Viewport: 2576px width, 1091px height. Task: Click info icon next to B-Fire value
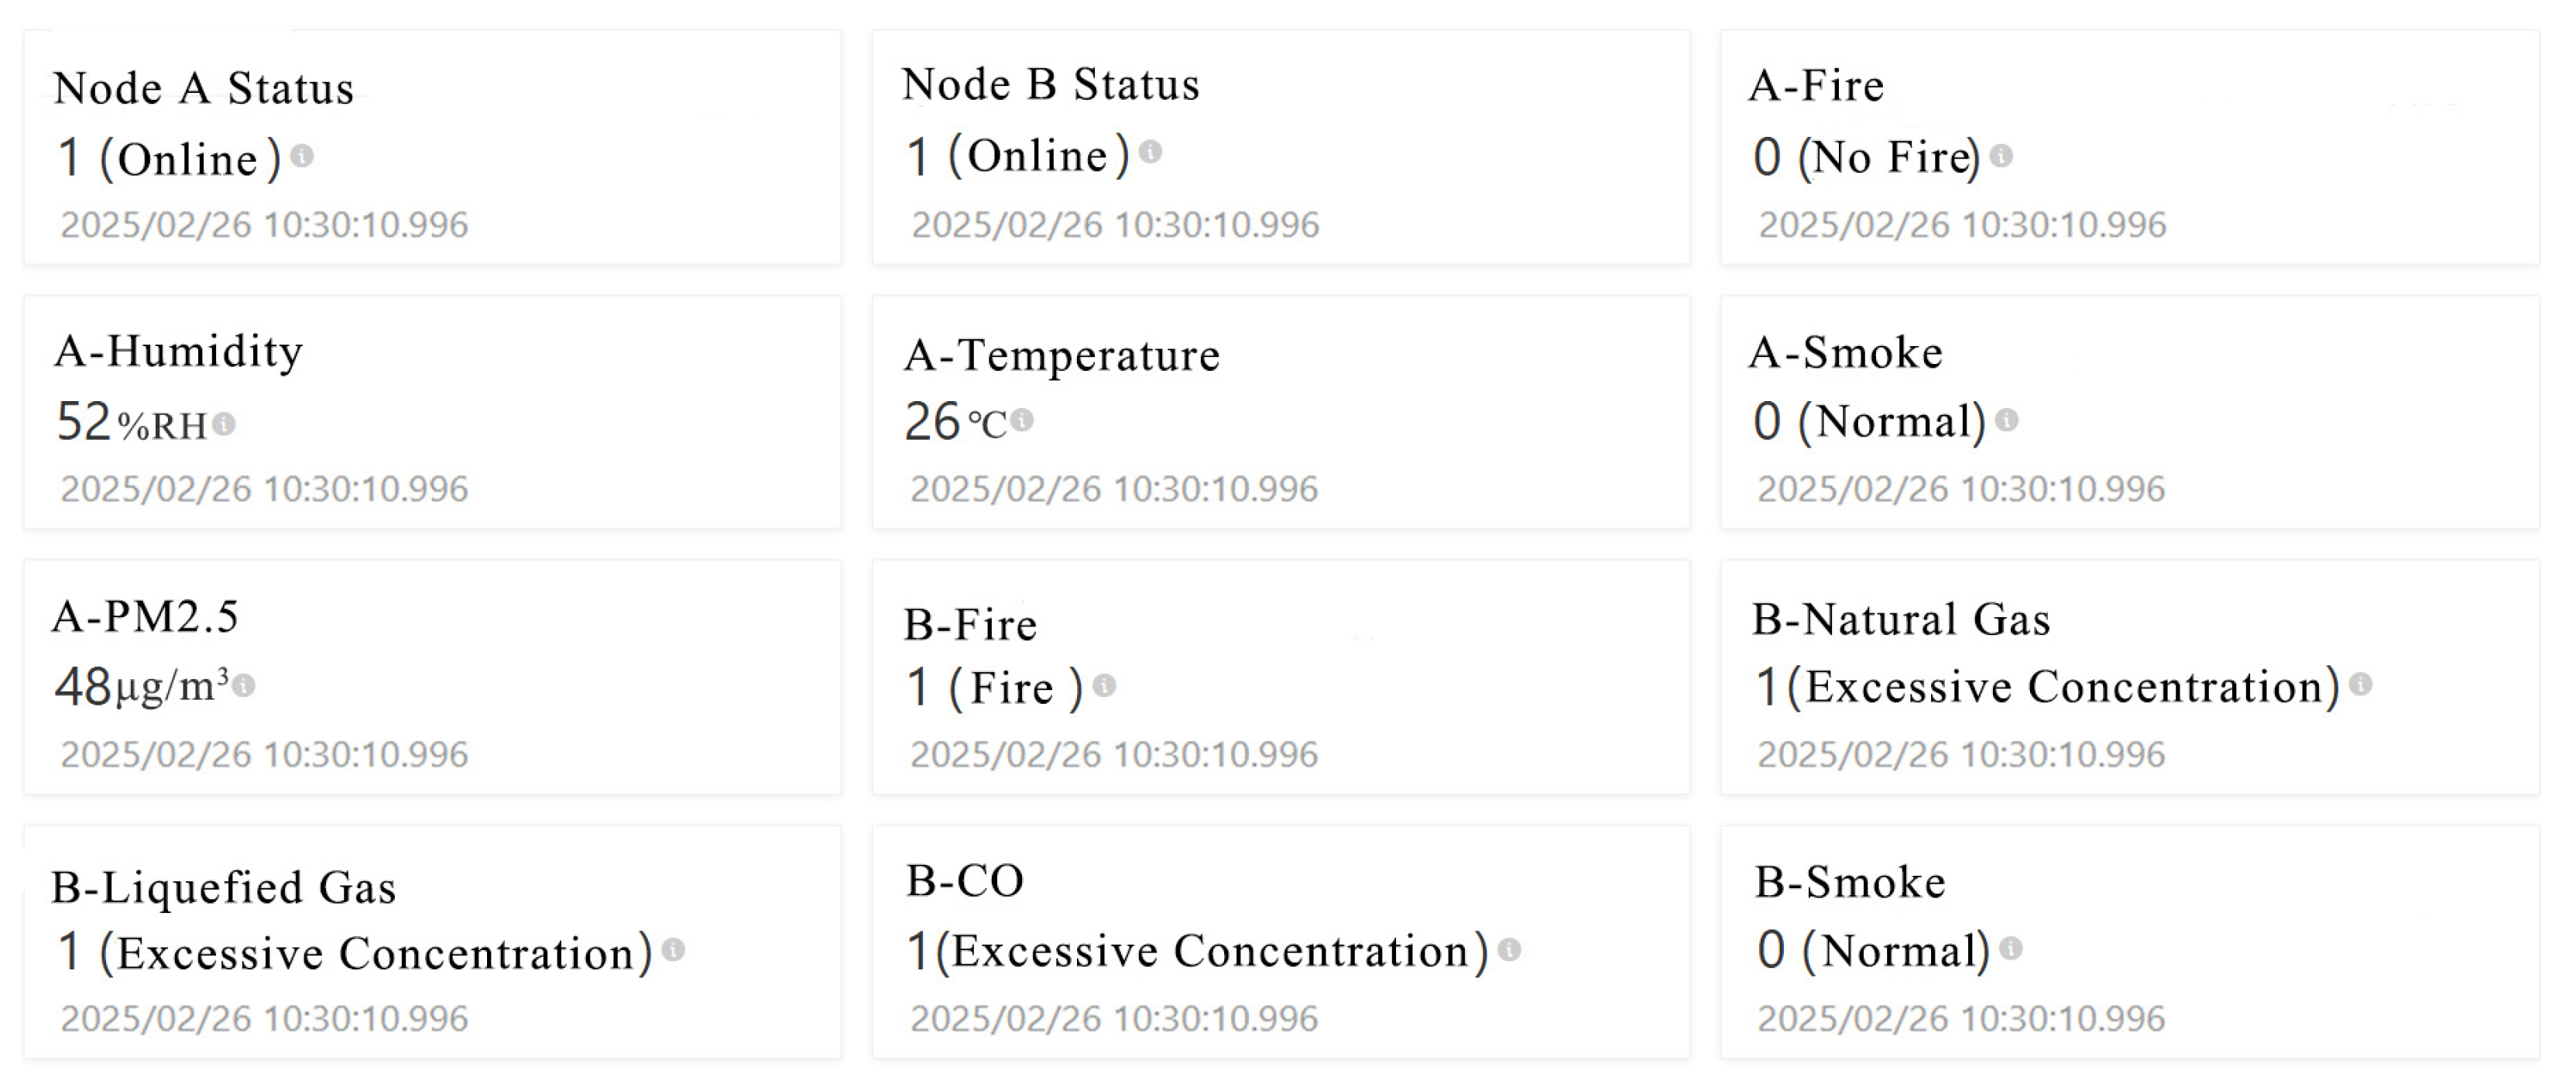pos(1104,686)
